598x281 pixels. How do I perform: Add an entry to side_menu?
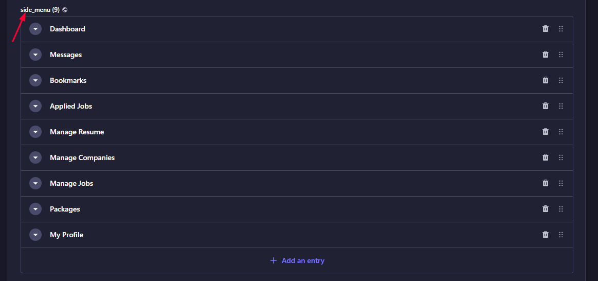(297, 260)
